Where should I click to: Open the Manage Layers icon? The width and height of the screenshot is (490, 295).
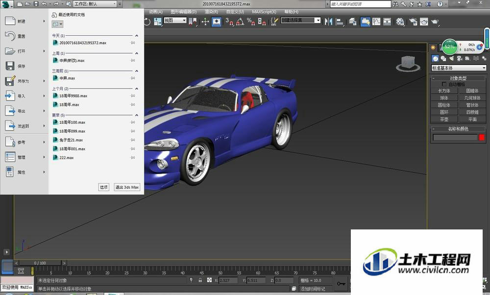(353, 22)
